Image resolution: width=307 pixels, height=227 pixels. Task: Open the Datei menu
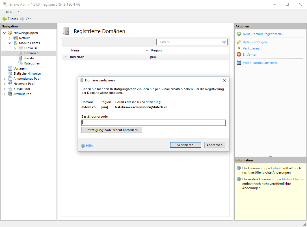[8, 12]
